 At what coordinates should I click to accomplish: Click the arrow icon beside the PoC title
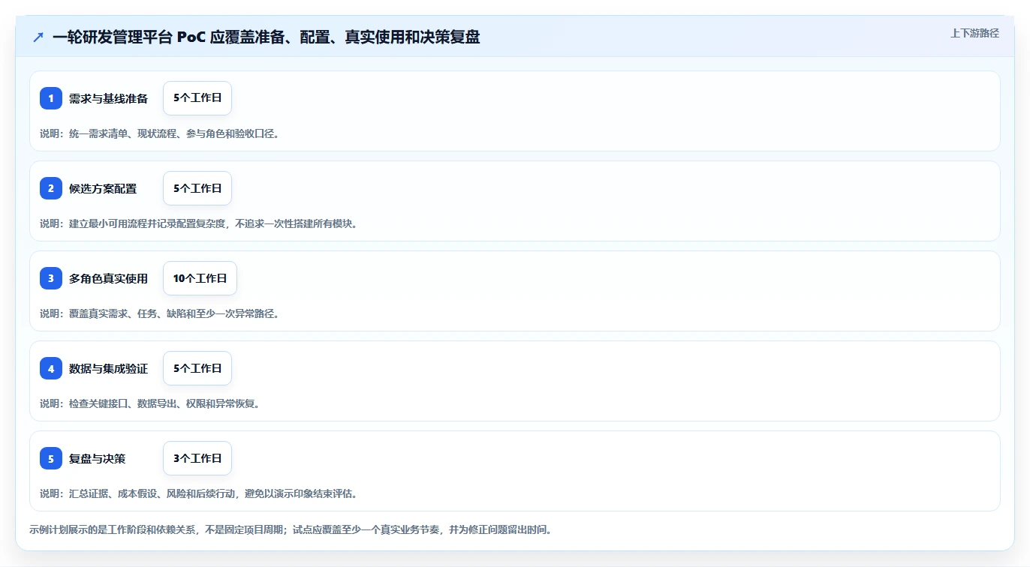click(38, 37)
